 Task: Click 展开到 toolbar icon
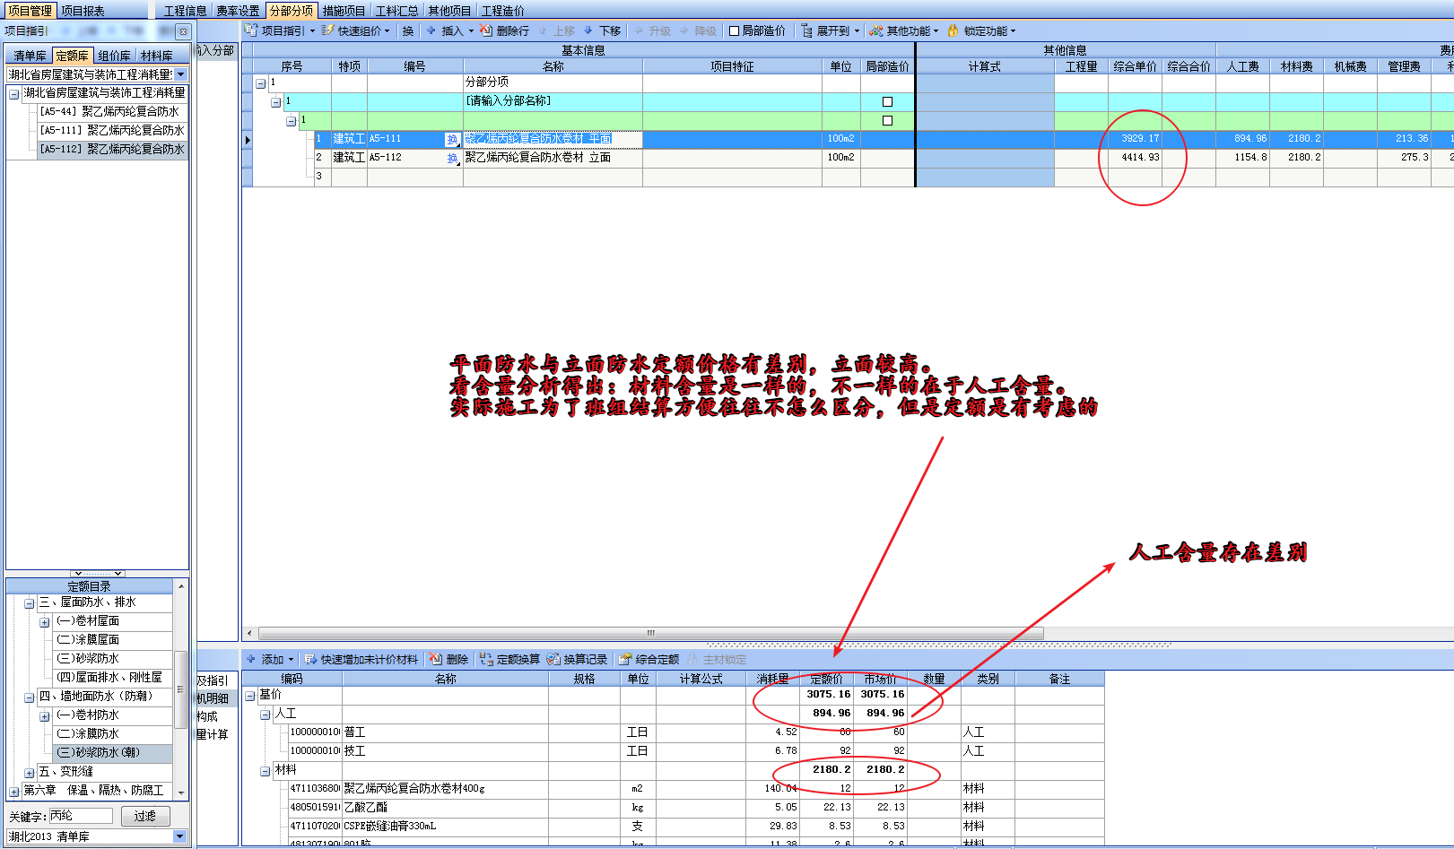pos(806,30)
